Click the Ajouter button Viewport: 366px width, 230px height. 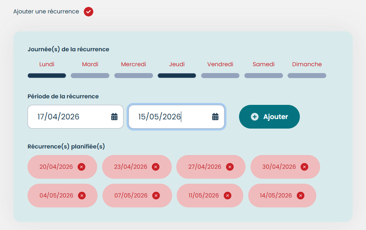[269, 117]
